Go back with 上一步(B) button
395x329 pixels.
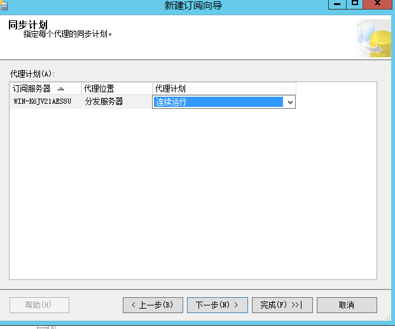click(x=153, y=305)
